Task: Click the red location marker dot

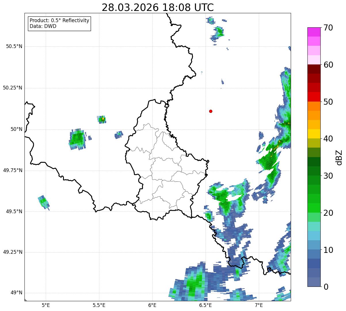Action: [211, 111]
